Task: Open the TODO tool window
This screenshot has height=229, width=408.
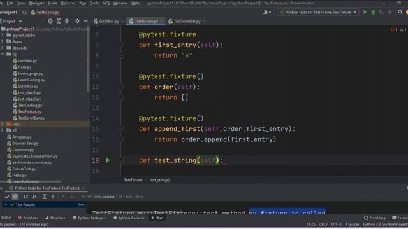Action: tap(6, 218)
